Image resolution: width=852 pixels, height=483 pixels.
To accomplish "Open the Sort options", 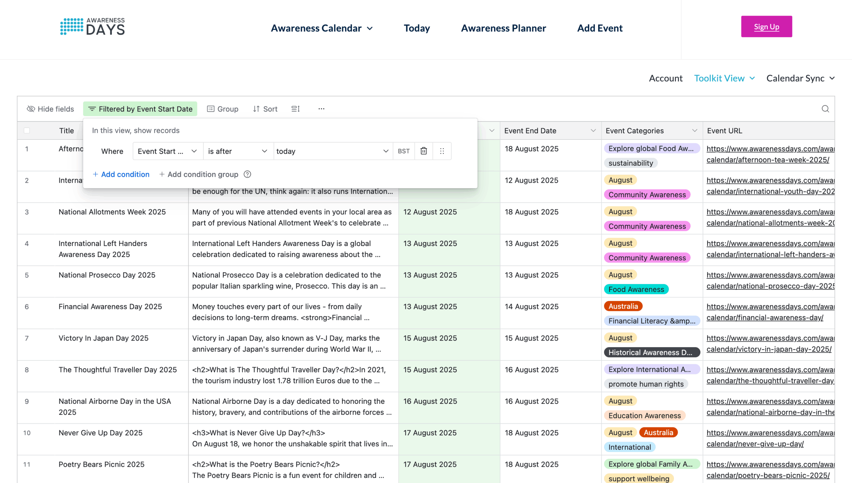I will coord(265,109).
